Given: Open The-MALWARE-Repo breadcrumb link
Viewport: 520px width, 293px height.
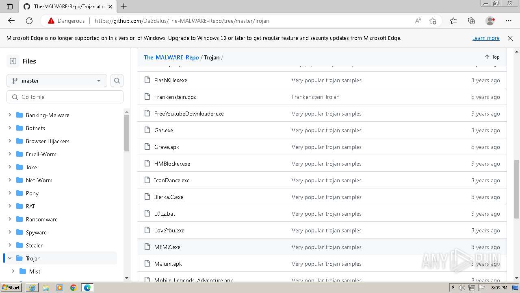Looking at the screenshot, I should pos(171,57).
